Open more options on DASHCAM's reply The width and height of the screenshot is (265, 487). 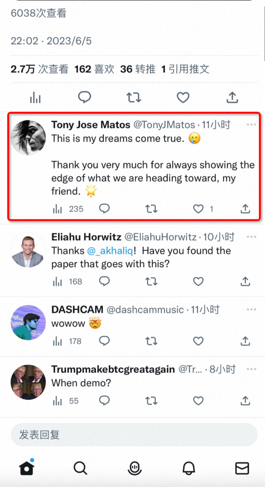[x=251, y=310]
